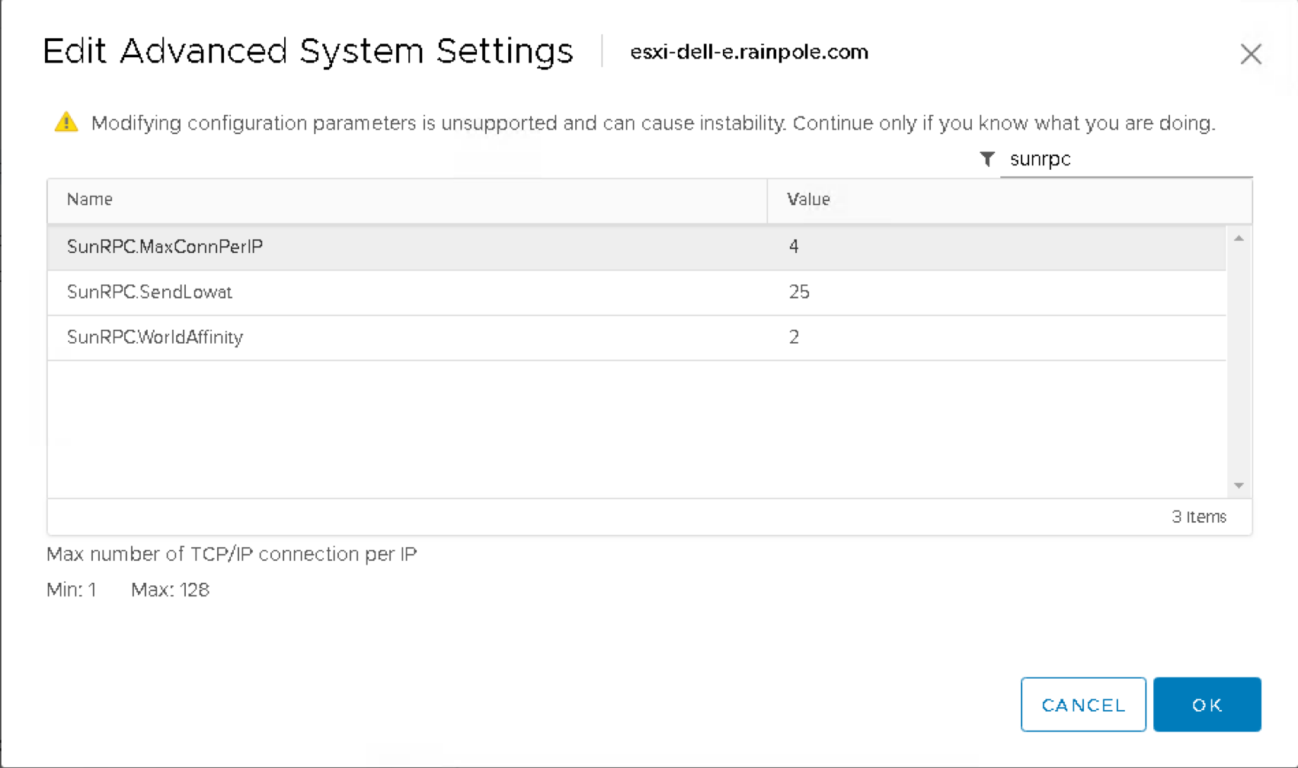Image resolution: width=1298 pixels, height=768 pixels.
Task: Select the SunRPC.SendLowat setting row
Action: pos(149,292)
